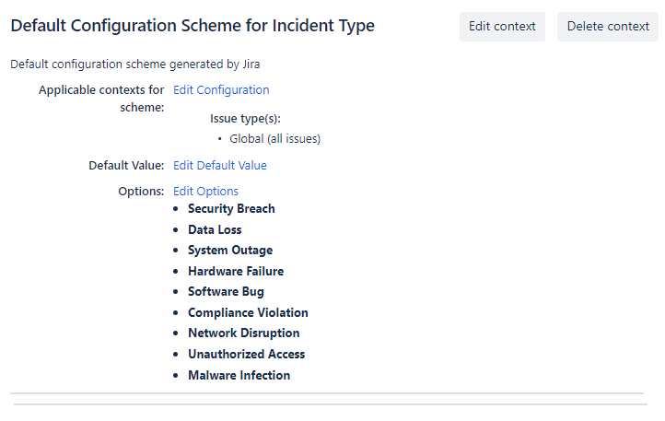Click the Default Configuration Scheme heading

(192, 26)
